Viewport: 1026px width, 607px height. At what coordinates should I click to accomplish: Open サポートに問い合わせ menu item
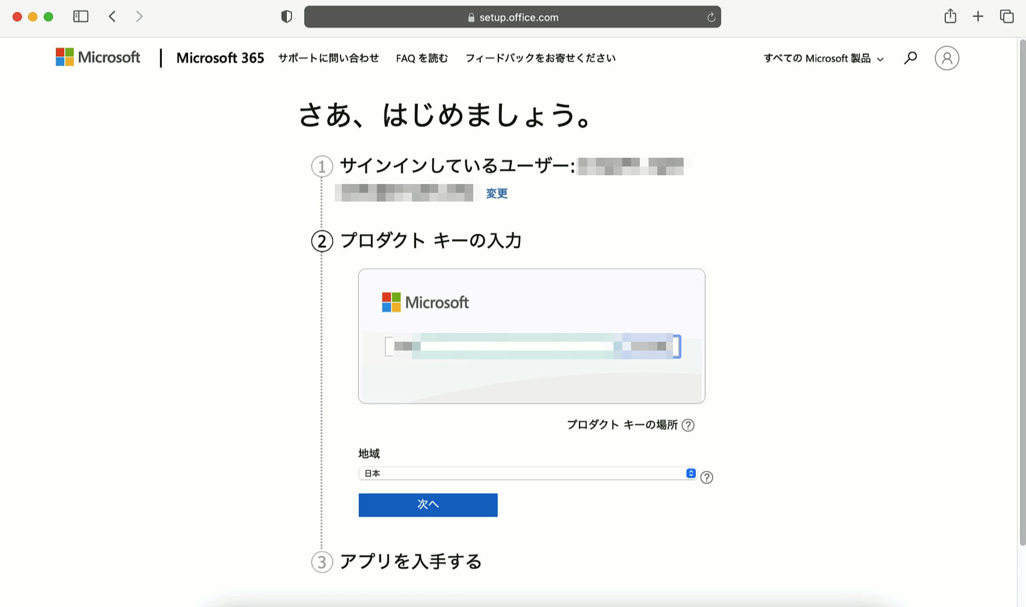(x=328, y=58)
